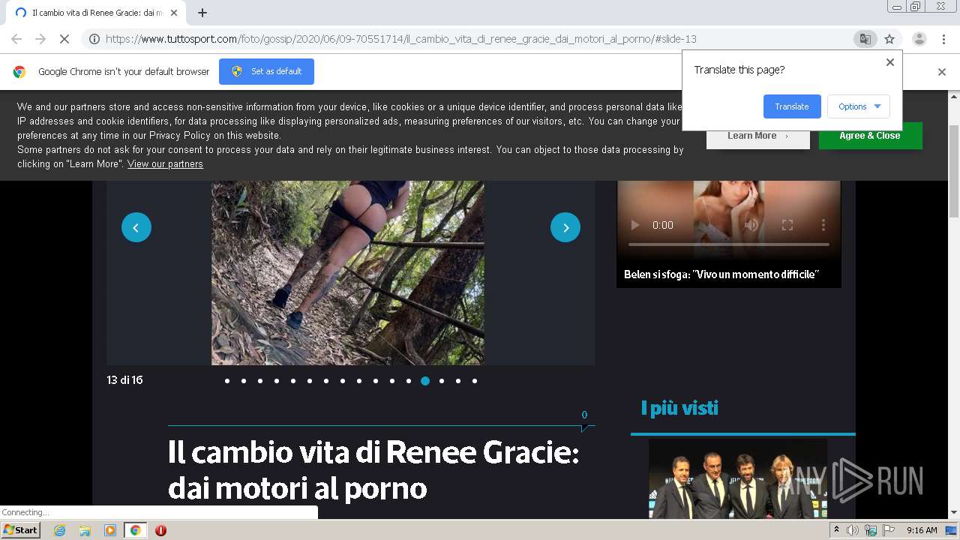Screen dimensions: 960x540
Task: Select the last gallery slide dot
Action: click(x=475, y=381)
